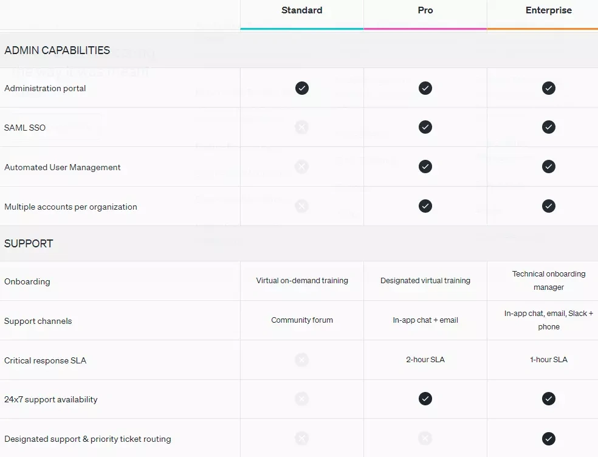Click Enterprise Administration portal checkmark
This screenshot has height=457, width=598.
[549, 88]
